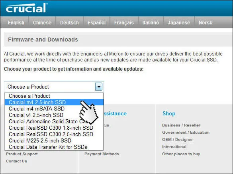The image size is (233, 174).
Task: Open Payment Methods link
Action: [x=102, y=154]
